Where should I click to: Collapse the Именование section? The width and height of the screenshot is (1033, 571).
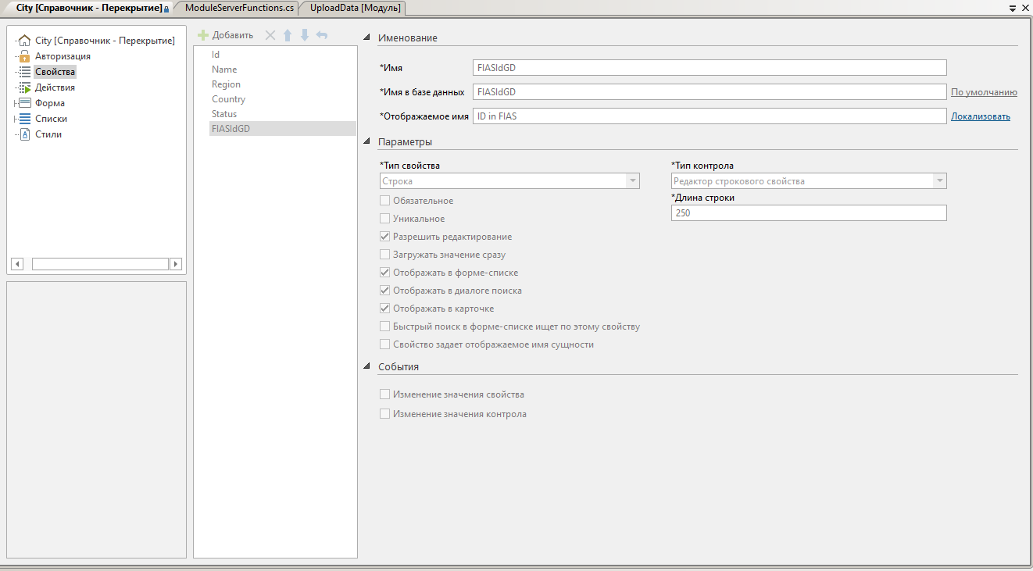(365, 36)
